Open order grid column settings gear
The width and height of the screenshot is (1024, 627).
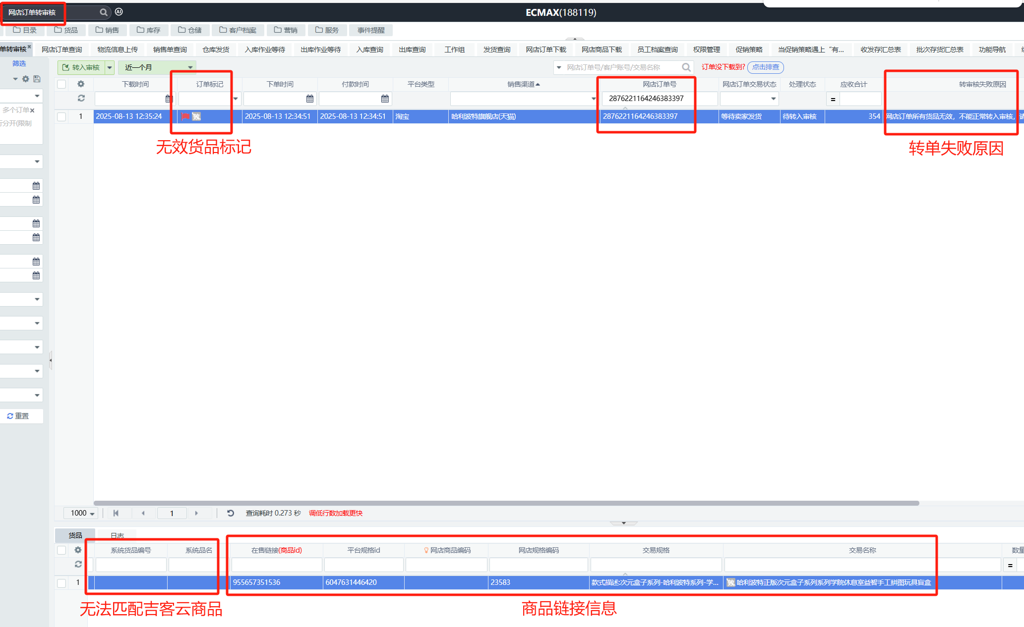point(81,84)
